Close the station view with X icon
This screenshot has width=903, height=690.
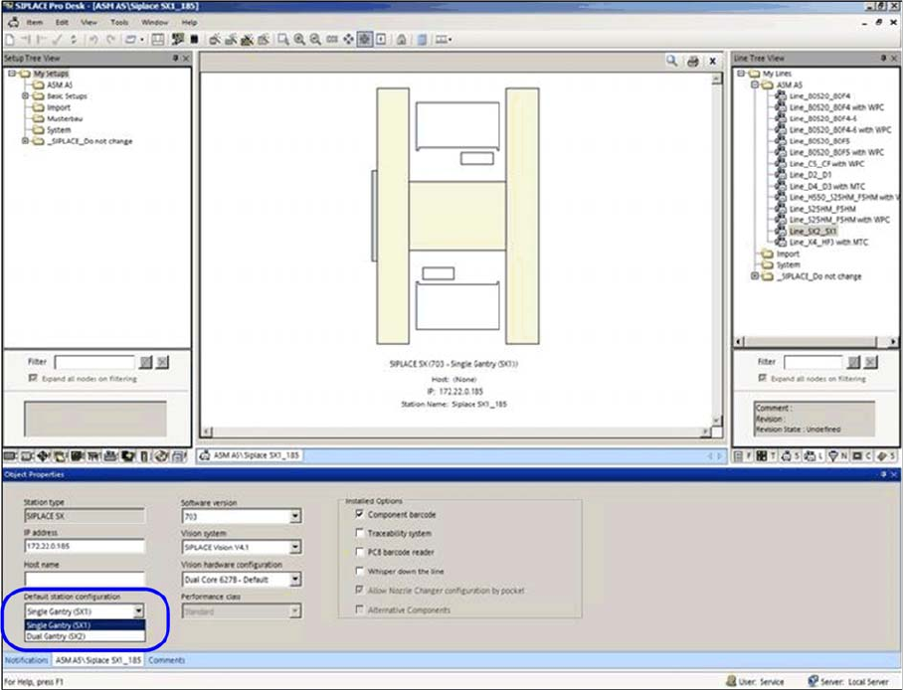coord(713,61)
